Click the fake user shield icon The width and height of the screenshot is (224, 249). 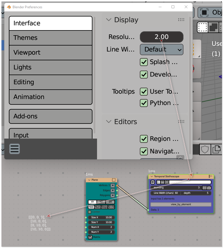click(x=205, y=149)
